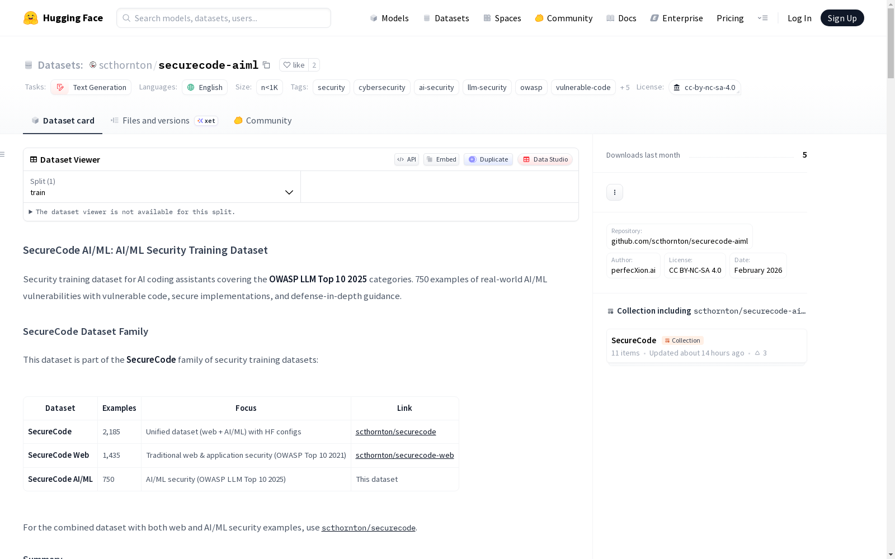Click the xet badge on Files tab

[x=206, y=121]
